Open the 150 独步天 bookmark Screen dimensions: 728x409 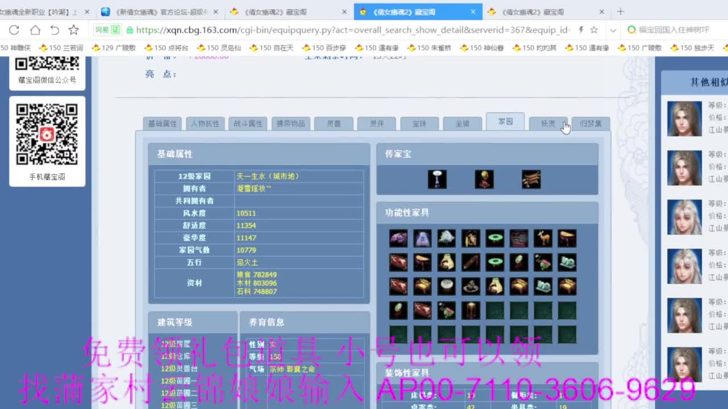click(x=692, y=48)
